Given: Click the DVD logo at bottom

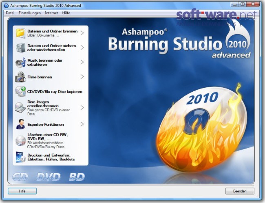Looking at the screenshot, I should point(49,177).
